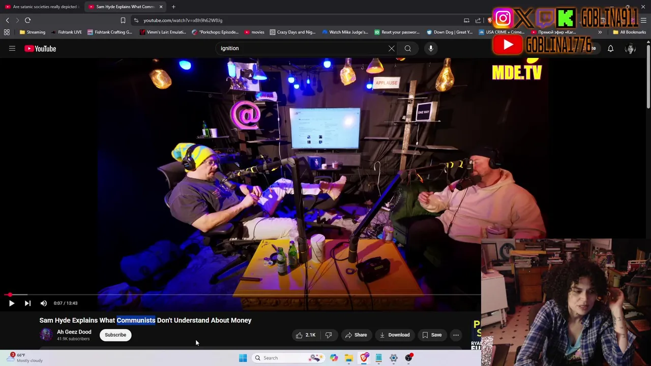Screen dimensions: 651x366
Task: Open the movies bookmark
Action: [254, 32]
